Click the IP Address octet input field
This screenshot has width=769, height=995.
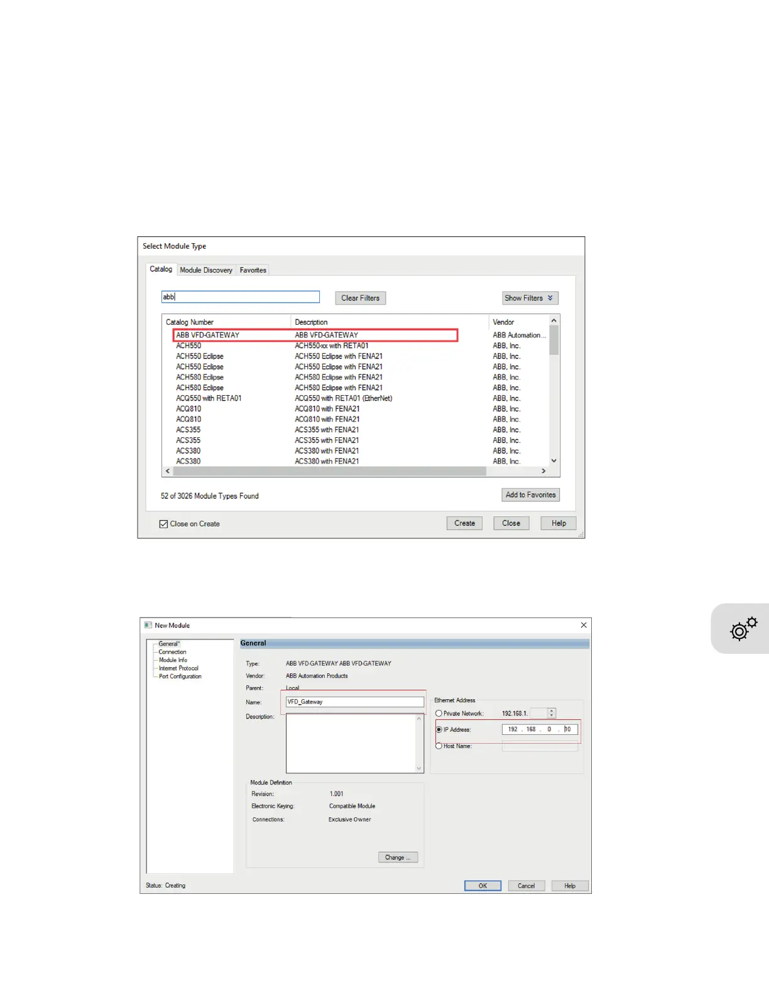[x=540, y=729]
